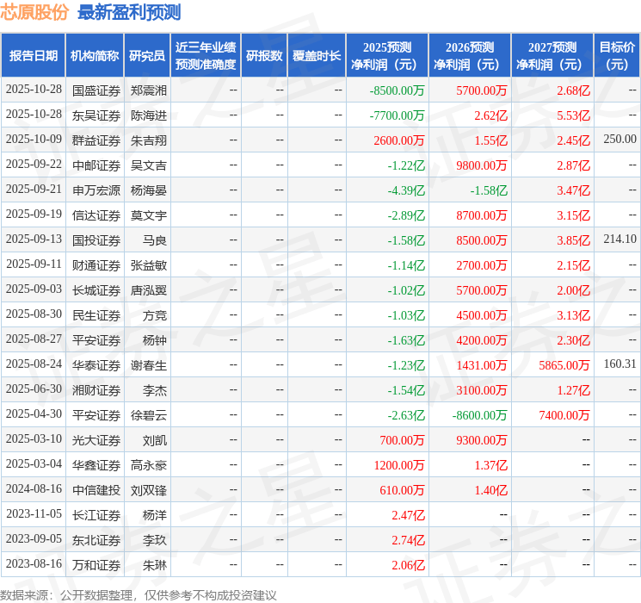The image size is (641, 603).
Task: Select the 2025预测净利润 column header
Action: [386, 56]
